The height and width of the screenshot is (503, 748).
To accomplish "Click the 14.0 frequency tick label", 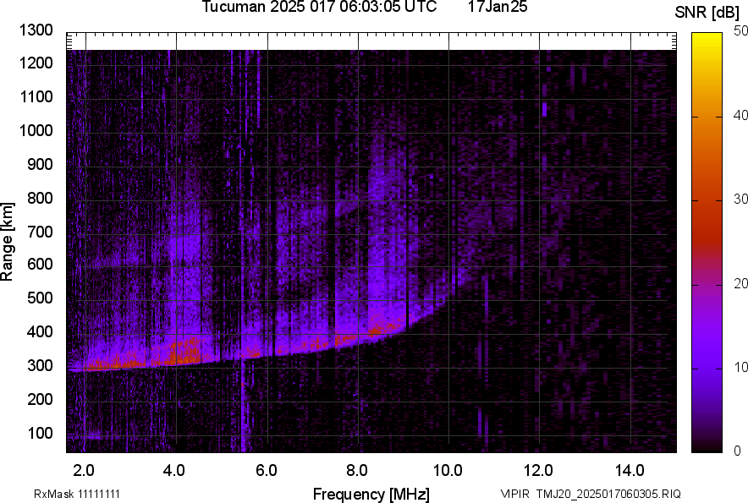I will [x=630, y=470].
